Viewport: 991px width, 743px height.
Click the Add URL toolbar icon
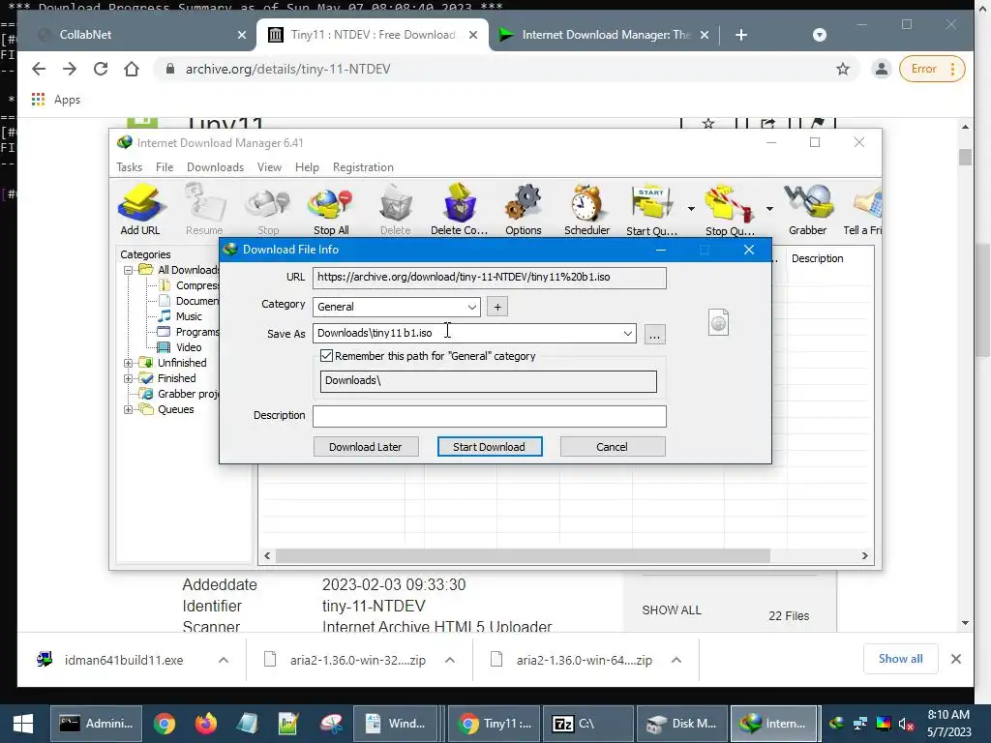(x=140, y=210)
